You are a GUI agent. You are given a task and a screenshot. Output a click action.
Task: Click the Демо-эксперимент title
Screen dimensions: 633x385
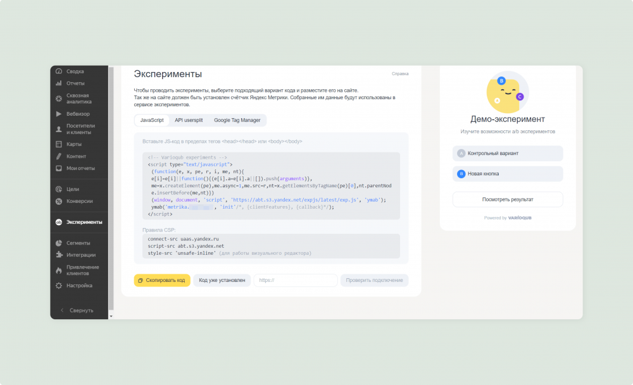tap(508, 119)
